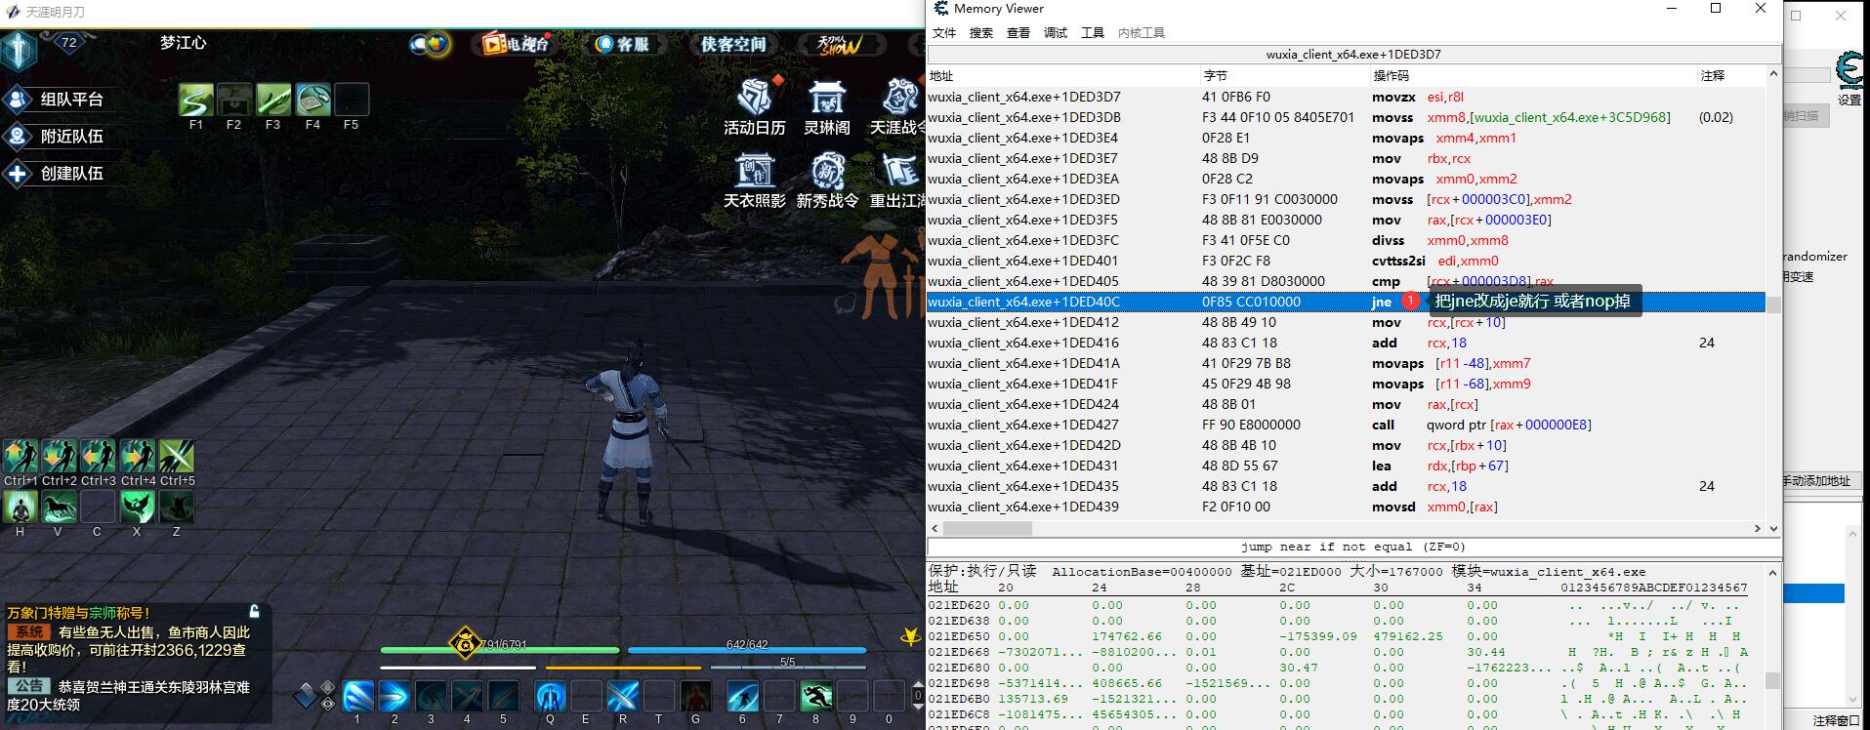Click the disassembler horizontal scrollbar thumb
Screen dimensions: 1870x730
pyautogui.click(x=987, y=528)
